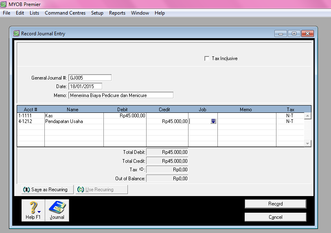
Task: Click the Out of Balance Rp0,00 field
Action: pos(167,179)
